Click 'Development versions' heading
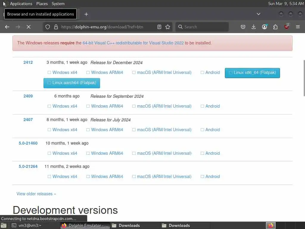 click(x=65, y=210)
